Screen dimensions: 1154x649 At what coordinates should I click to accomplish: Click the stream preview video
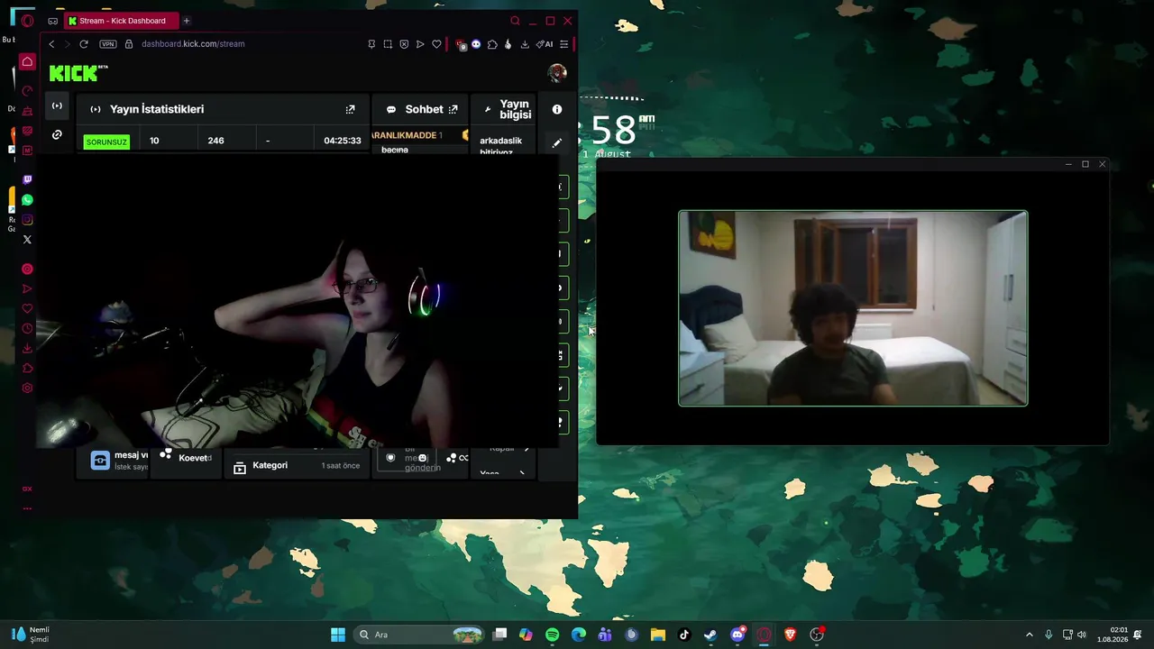coord(298,302)
